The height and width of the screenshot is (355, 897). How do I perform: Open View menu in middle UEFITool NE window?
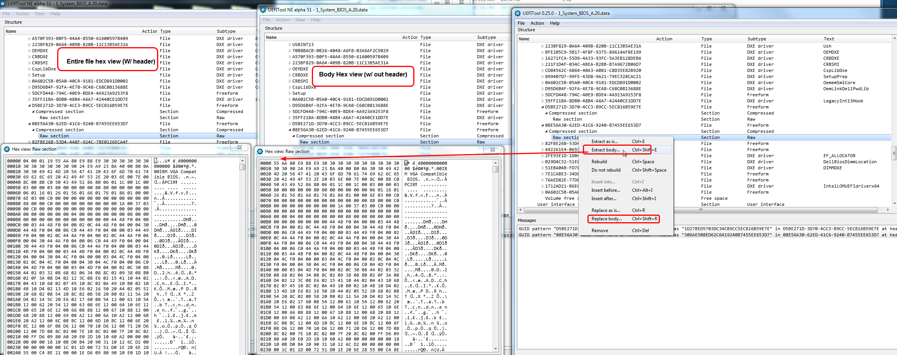[300, 20]
